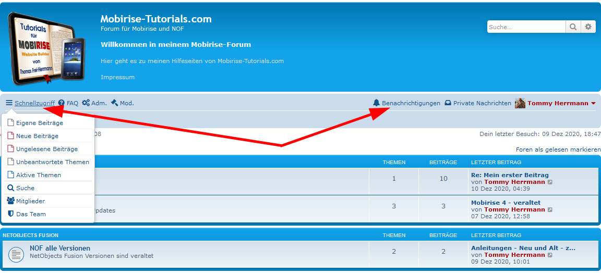Click Tommy Herrmann author under Mein erster Beitrag

514,182
